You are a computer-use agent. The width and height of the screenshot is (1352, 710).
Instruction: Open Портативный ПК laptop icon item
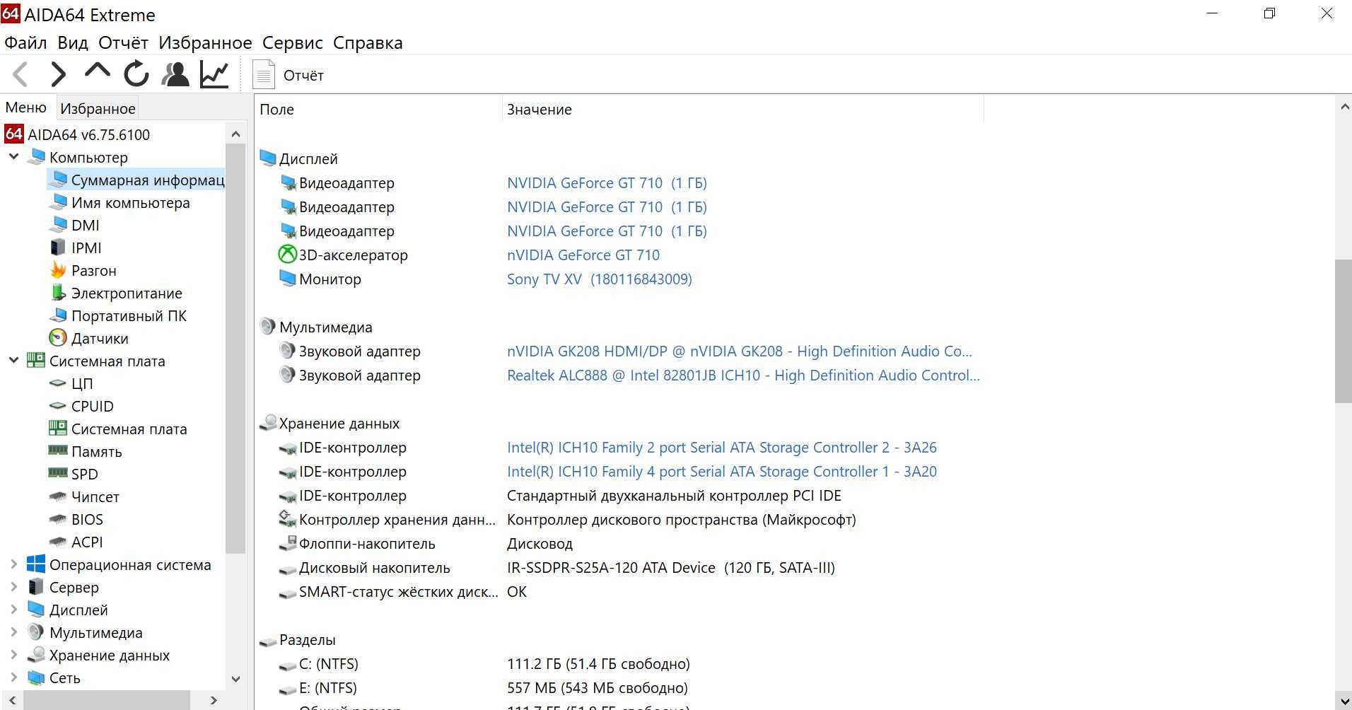(58, 315)
